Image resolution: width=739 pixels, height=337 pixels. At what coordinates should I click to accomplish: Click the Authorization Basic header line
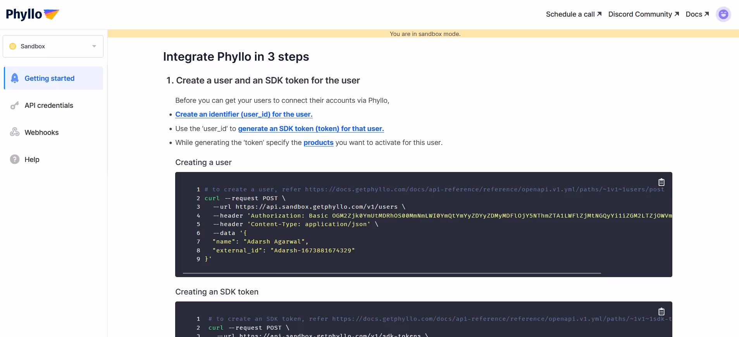tap(443, 216)
